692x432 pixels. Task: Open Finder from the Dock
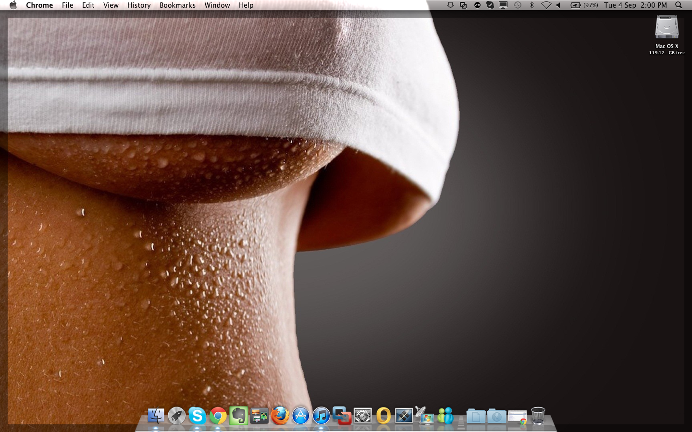coord(156,415)
